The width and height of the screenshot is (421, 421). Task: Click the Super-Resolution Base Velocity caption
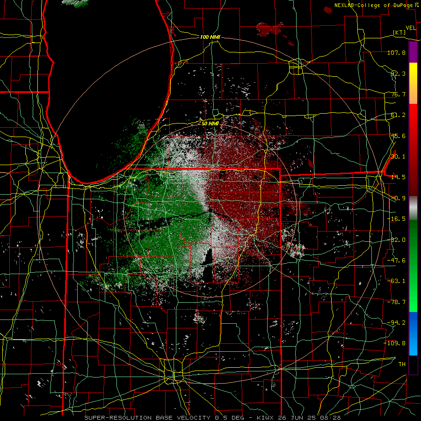pos(213,418)
